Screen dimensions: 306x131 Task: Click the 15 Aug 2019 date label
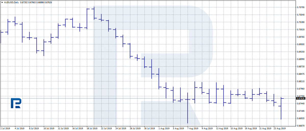236,129
